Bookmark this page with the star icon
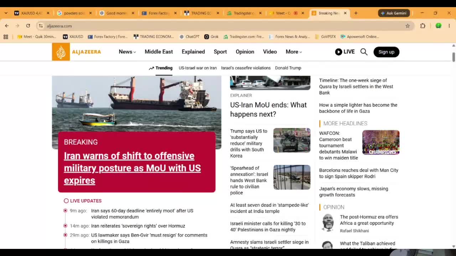Image resolution: width=456 pixels, height=256 pixels. tap(408, 26)
